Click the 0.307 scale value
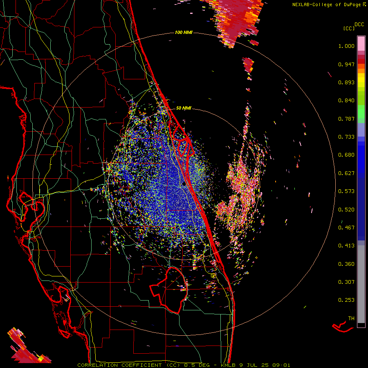 tap(346, 282)
